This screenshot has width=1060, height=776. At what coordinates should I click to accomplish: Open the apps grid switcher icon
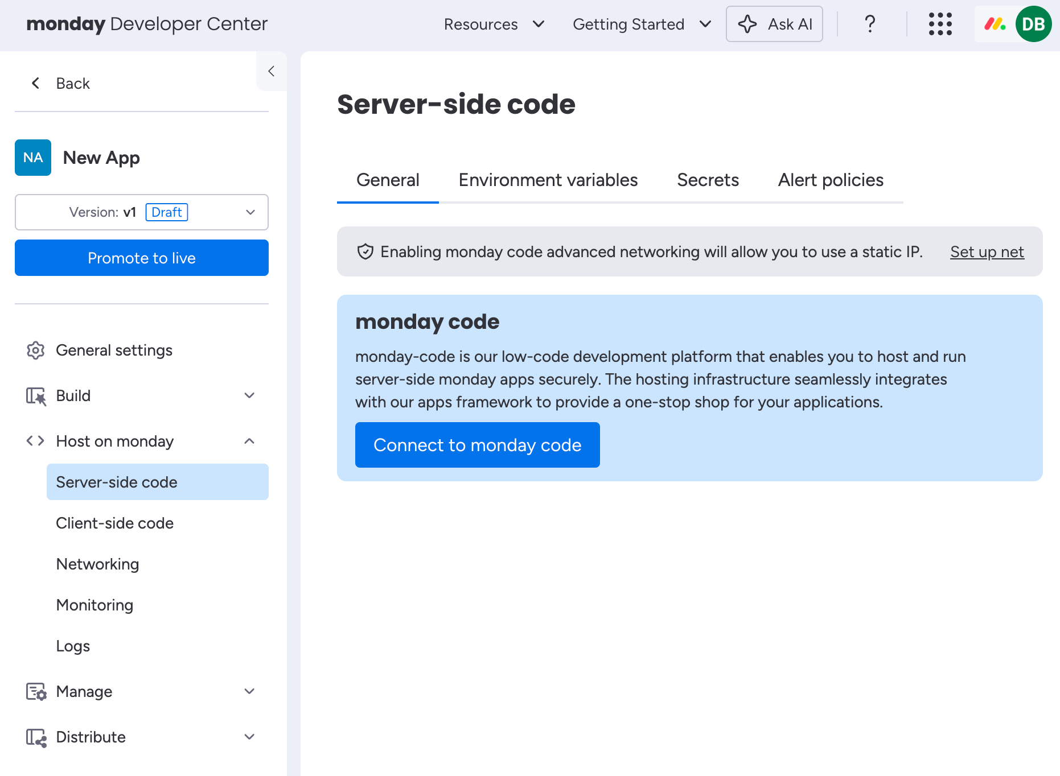click(x=940, y=24)
